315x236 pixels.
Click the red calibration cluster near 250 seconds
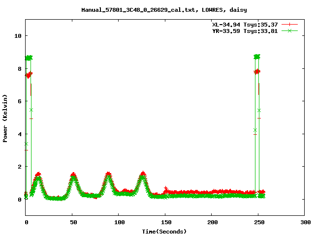click(257, 71)
